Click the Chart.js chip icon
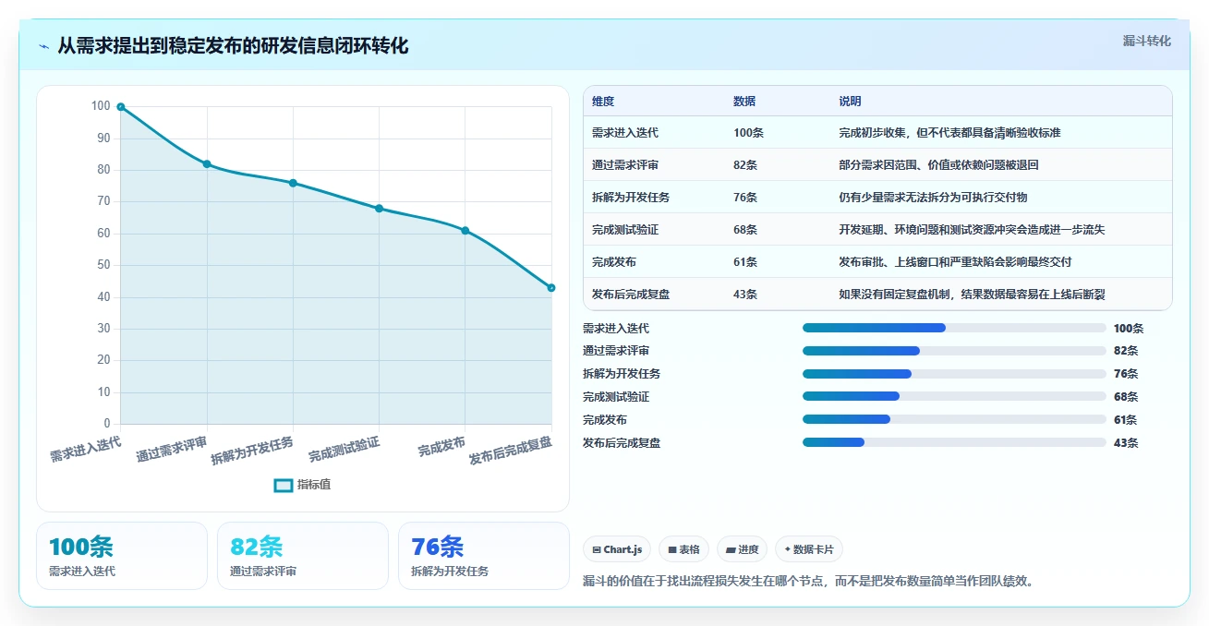Screen dimensions: 1209x626 click(x=597, y=549)
